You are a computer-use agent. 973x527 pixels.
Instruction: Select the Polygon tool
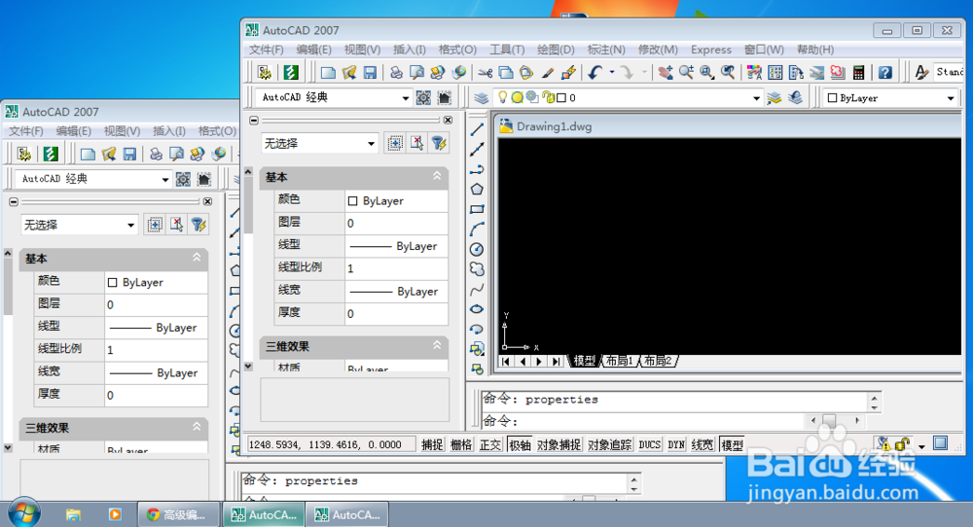coord(477,189)
